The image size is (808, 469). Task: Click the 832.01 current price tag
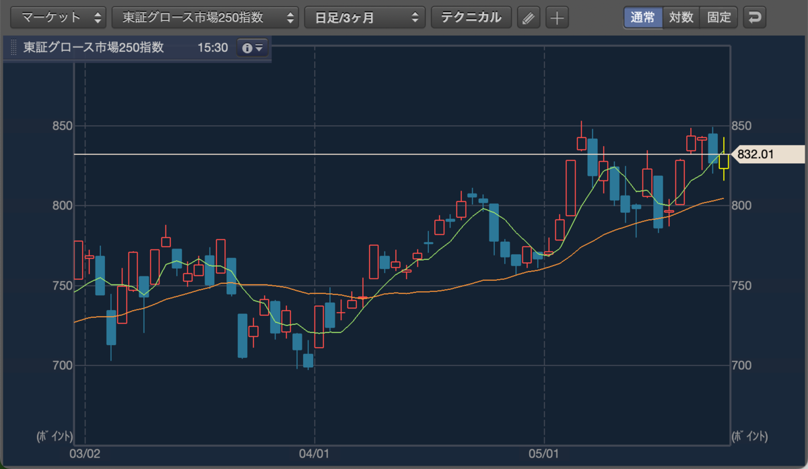(x=768, y=154)
